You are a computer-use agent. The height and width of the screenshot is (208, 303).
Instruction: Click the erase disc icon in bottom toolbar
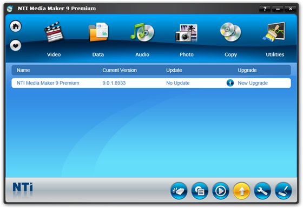179,191
